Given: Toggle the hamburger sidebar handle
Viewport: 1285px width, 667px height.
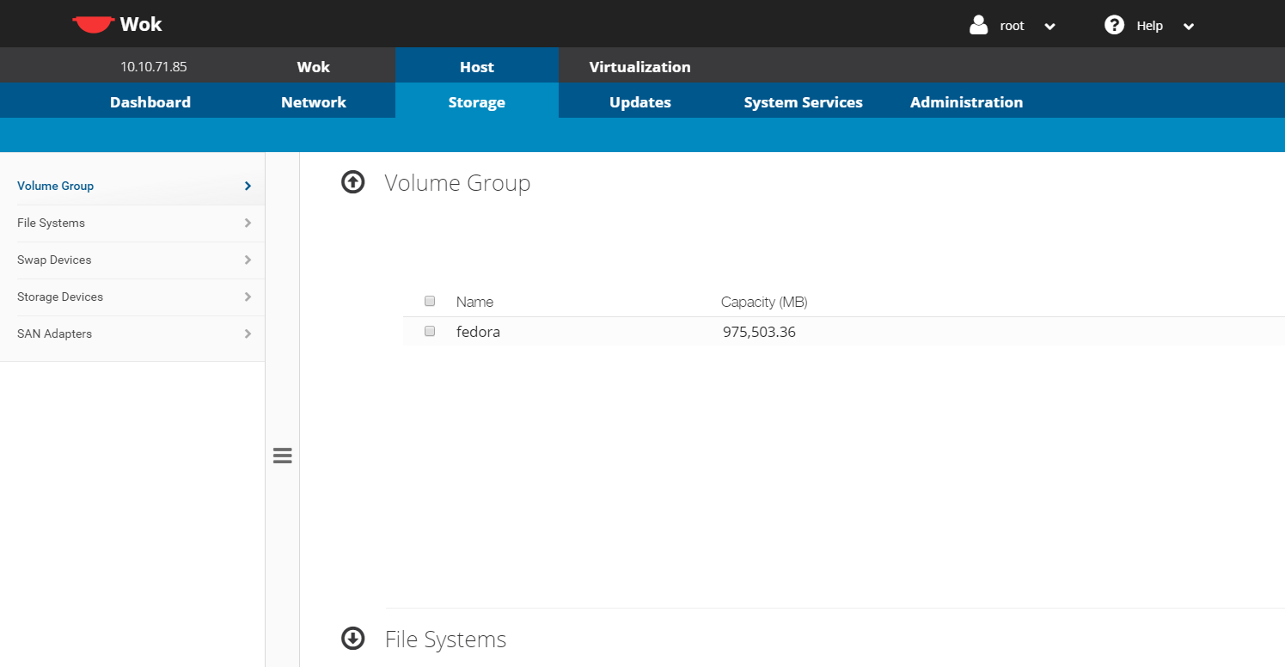Looking at the screenshot, I should point(283,456).
